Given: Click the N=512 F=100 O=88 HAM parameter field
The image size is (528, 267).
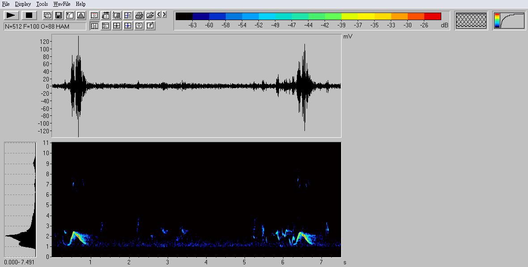Looking at the screenshot, I should pos(45,26).
